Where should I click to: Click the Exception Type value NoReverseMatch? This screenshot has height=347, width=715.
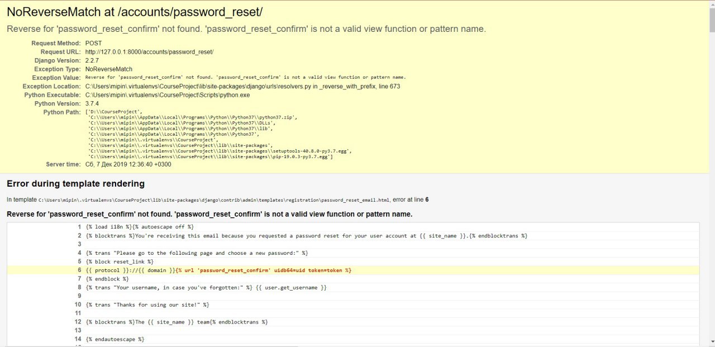(108, 69)
